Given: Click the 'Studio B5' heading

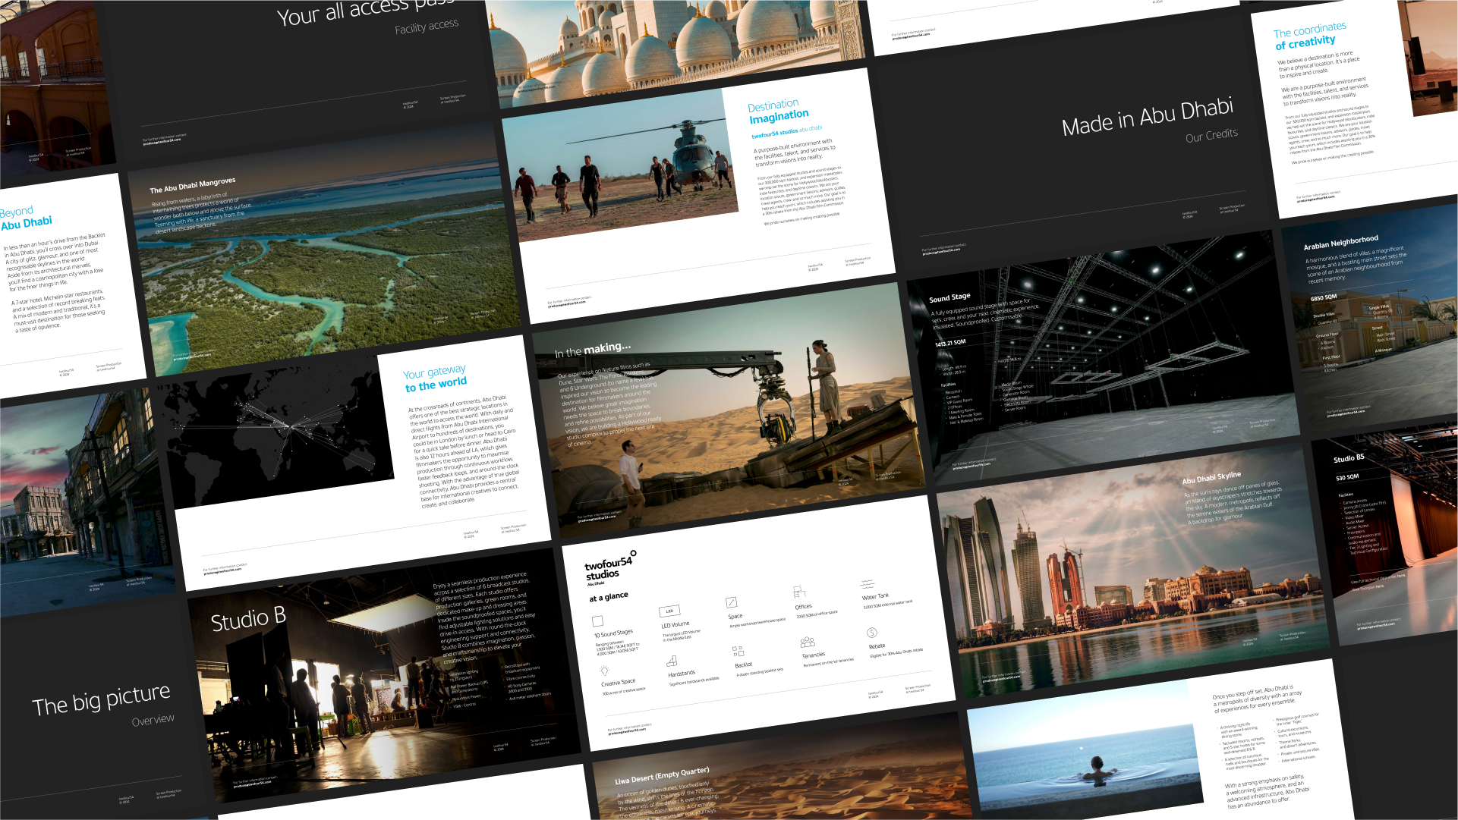Looking at the screenshot, I should [x=1349, y=459].
